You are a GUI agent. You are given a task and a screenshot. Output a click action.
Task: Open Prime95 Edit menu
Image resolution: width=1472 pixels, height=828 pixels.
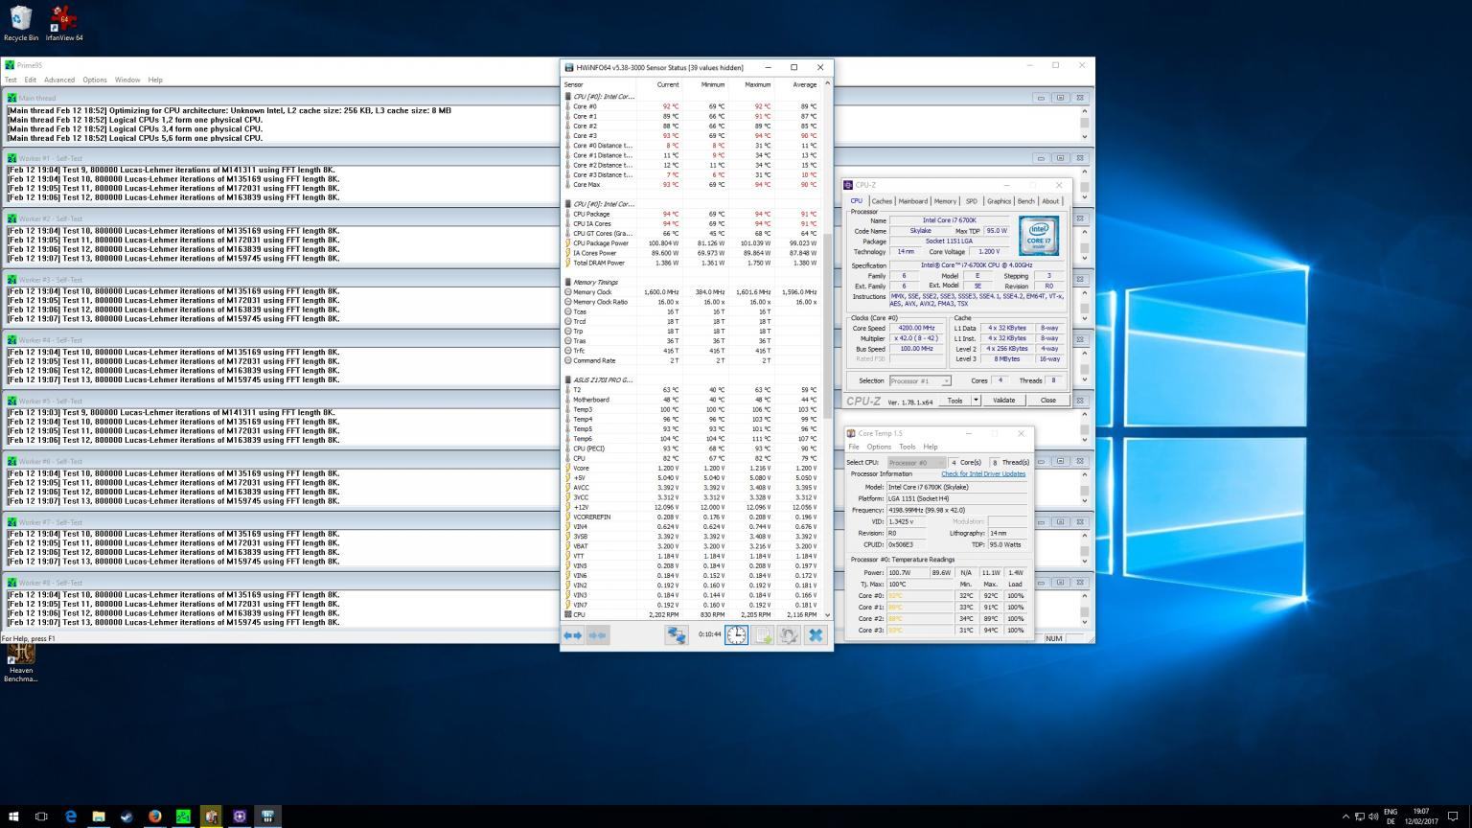point(31,80)
